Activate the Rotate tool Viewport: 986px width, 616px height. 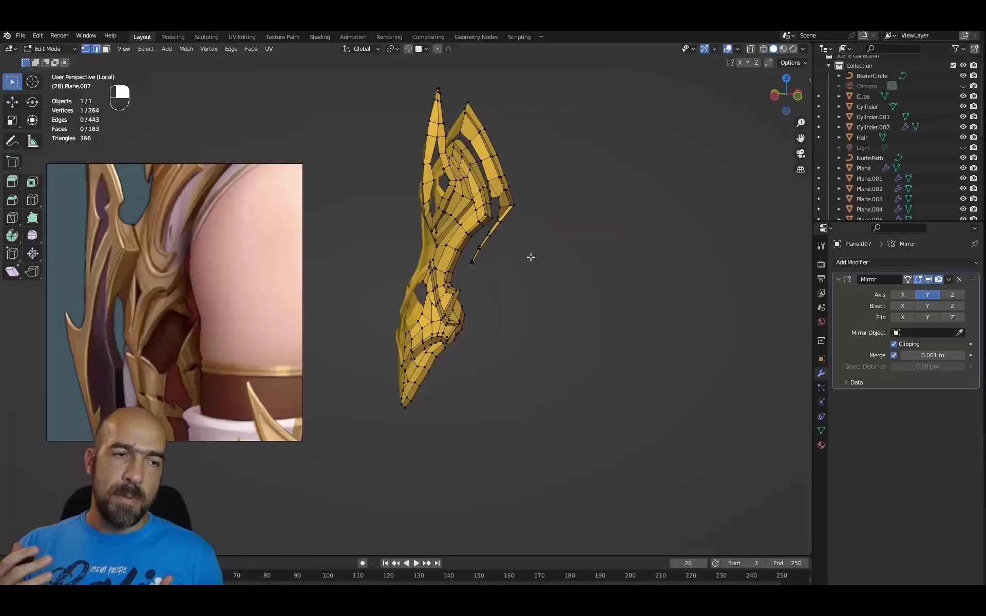[x=32, y=102]
